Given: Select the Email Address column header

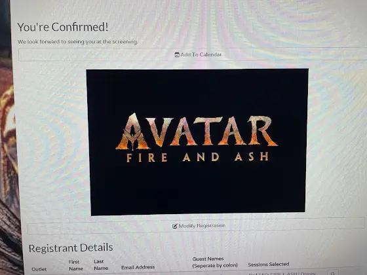Looking at the screenshot, I should [138, 267].
